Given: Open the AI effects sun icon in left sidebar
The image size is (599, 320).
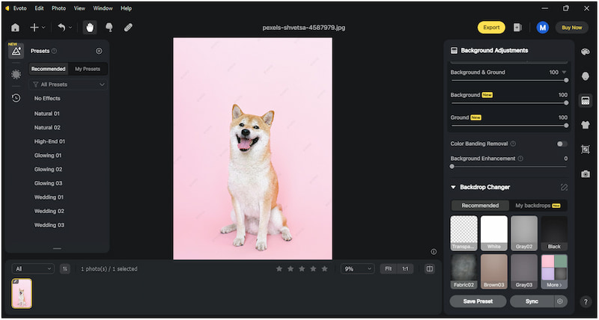Looking at the screenshot, I should (16, 74).
